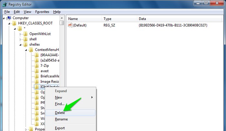The image size is (226, 131).
Task: Select the HKEY_CLASSES_ROOT label
Action: pyautogui.click(x=35, y=23)
